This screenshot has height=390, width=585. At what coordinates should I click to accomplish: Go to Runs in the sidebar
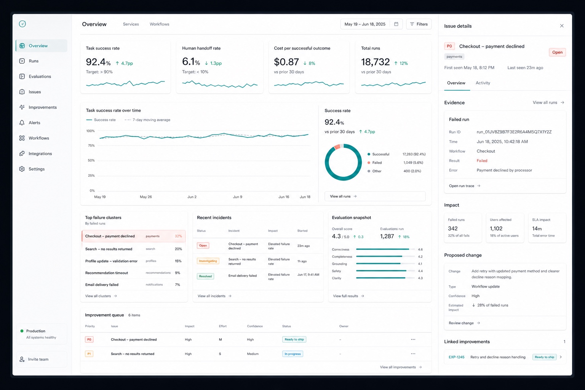pos(42,61)
